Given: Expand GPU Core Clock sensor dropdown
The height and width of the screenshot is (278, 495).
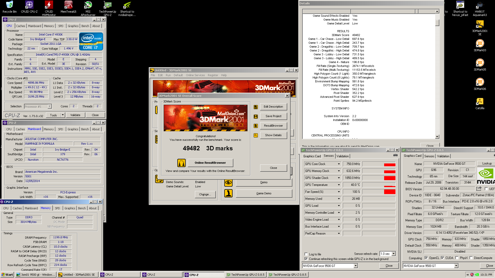Looking at the screenshot, I should pyautogui.click(x=339, y=164).
